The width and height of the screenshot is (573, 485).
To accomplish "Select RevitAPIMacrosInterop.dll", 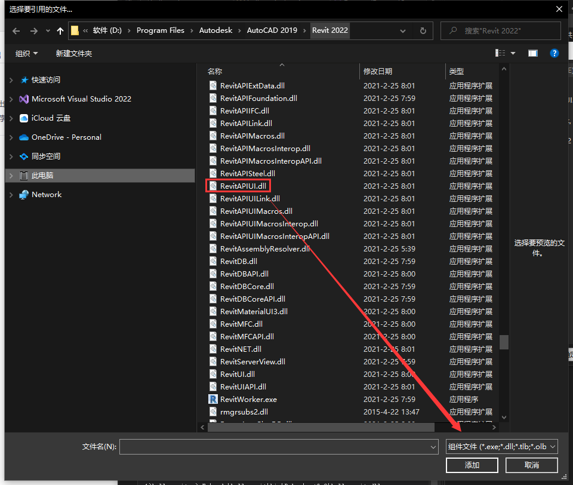I will coord(265,149).
